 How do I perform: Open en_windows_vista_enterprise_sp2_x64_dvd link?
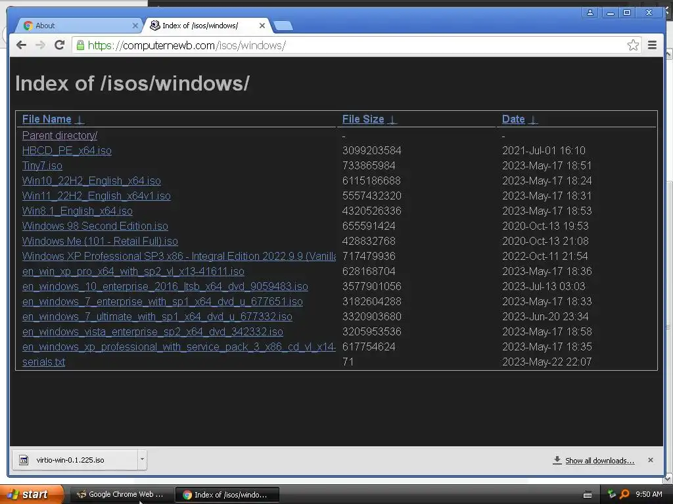pyautogui.click(x=152, y=331)
